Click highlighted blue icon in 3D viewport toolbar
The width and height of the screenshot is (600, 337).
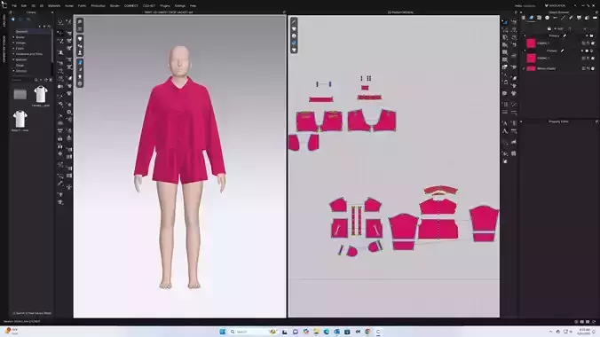80,62
